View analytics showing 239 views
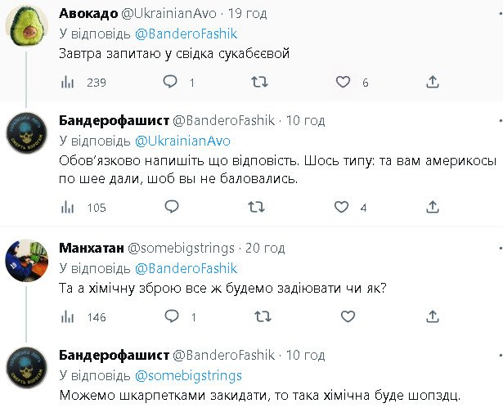The image size is (503, 408). coord(69,82)
